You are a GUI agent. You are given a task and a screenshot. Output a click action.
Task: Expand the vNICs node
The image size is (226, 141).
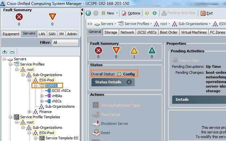[x=42, y=101]
